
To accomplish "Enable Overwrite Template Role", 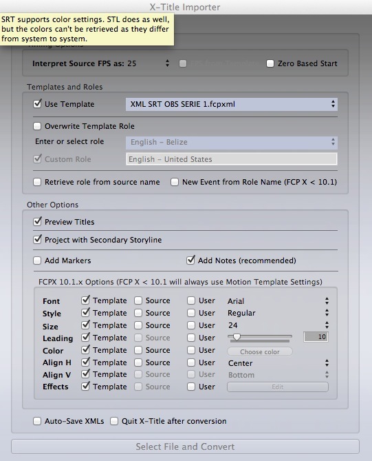I will point(37,126).
